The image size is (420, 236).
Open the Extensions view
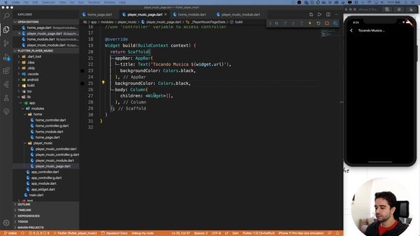tap(6, 71)
